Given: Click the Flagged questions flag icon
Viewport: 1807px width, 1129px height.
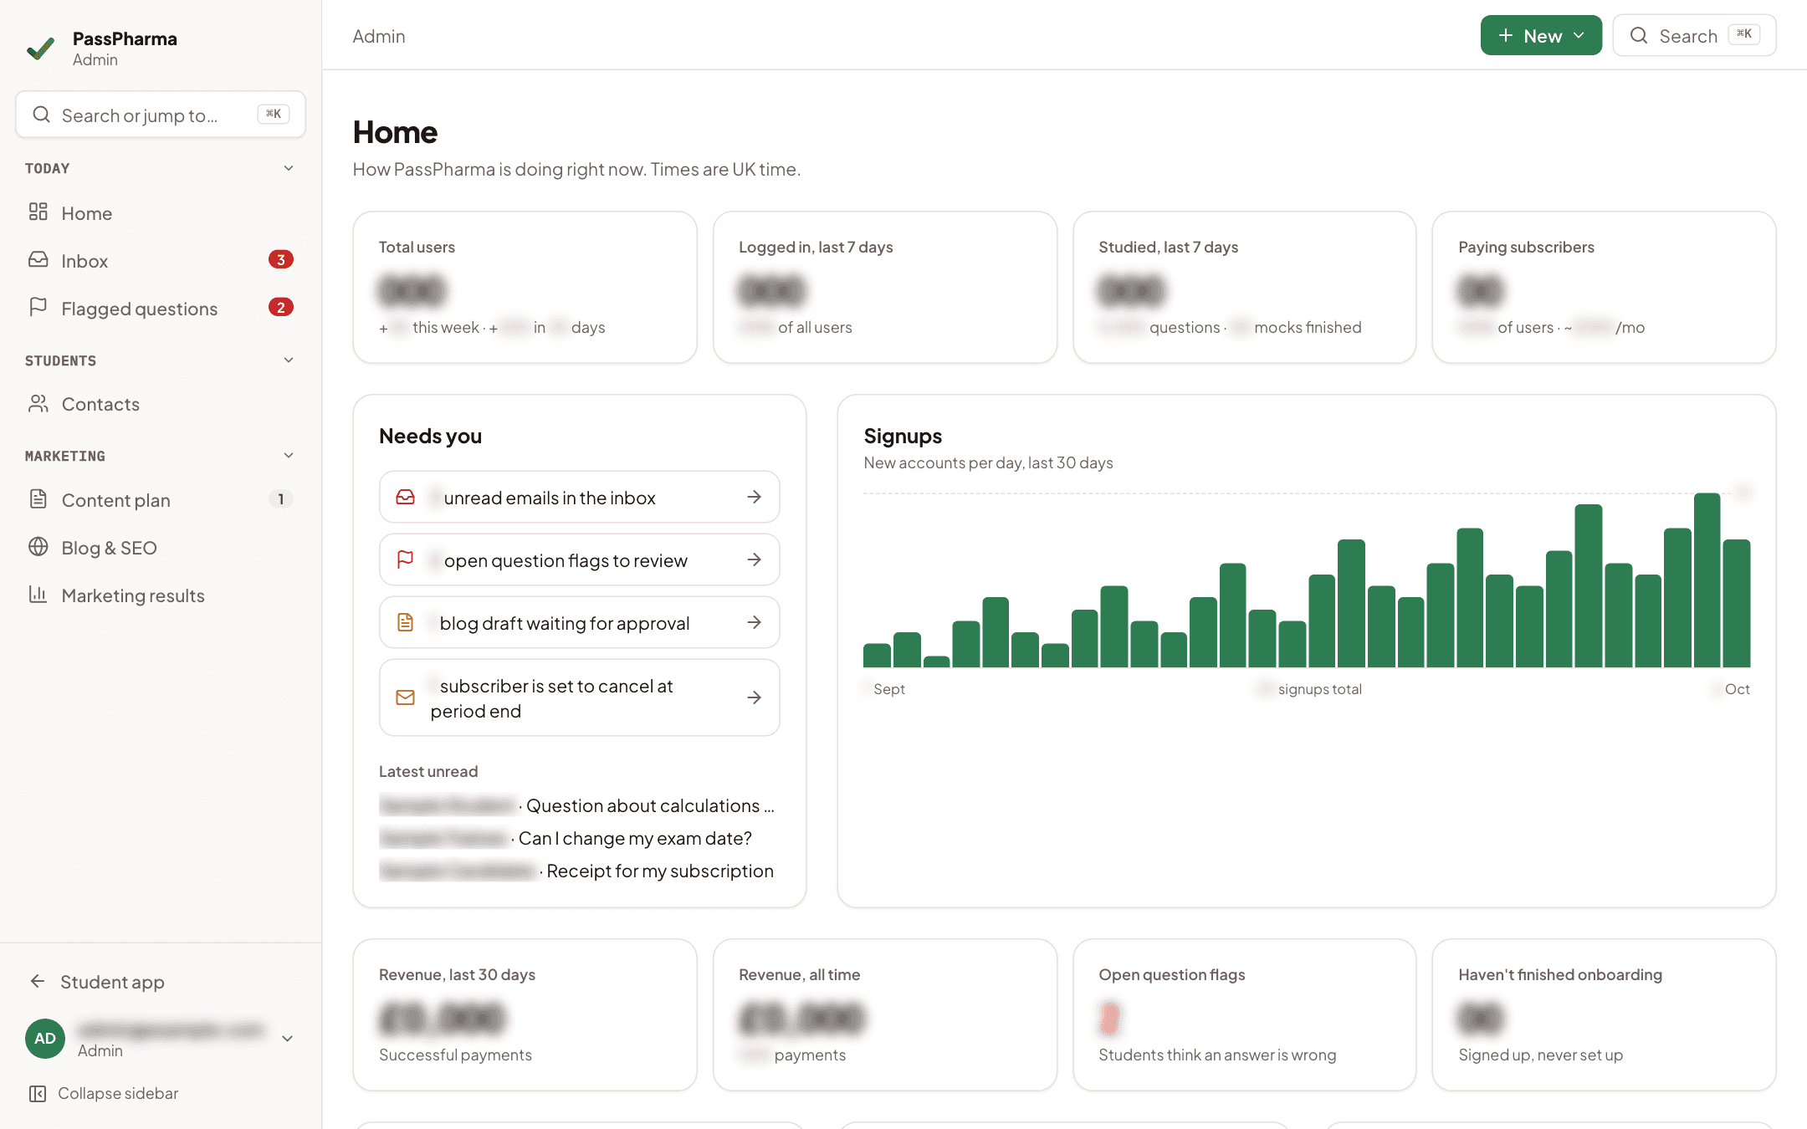Looking at the screenshot, I should pos(38,307).
